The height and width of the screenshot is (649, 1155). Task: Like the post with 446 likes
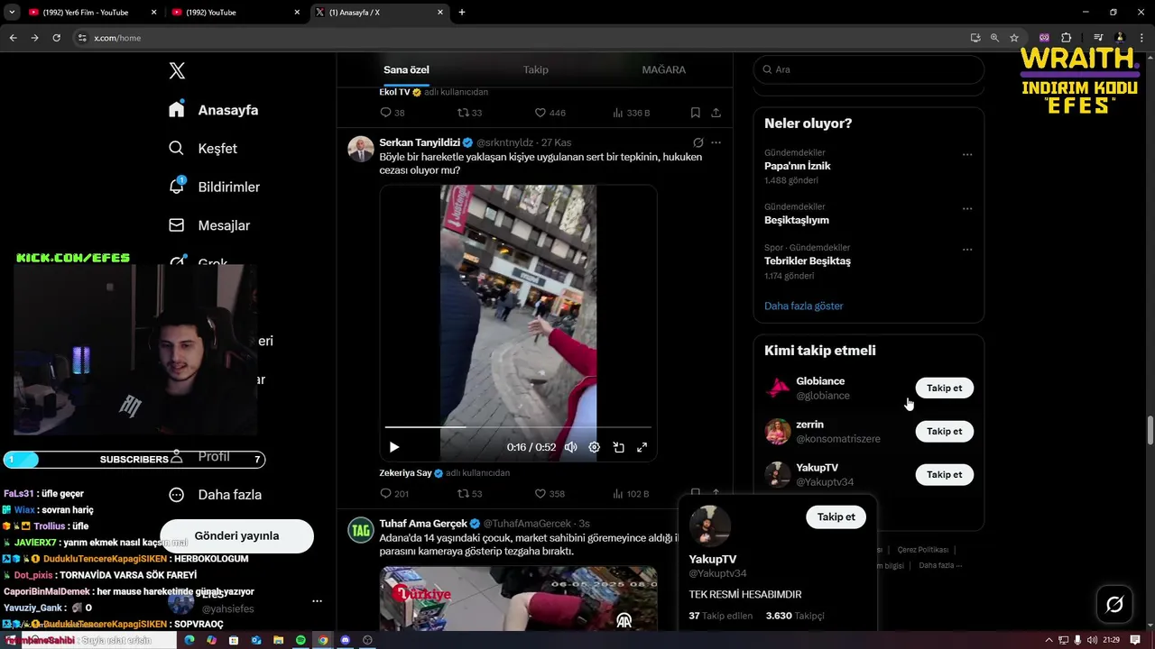point(550,113)
